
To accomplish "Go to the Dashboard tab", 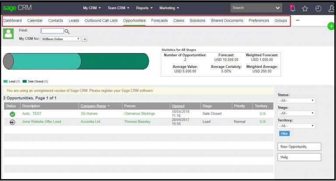I will (x=12, y=21).
